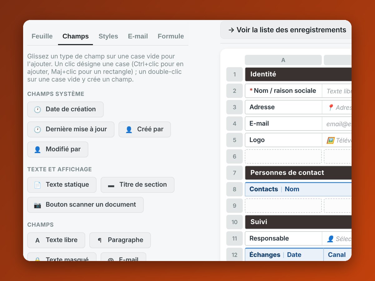Select the Personnes de contact section title

point(298,173)
